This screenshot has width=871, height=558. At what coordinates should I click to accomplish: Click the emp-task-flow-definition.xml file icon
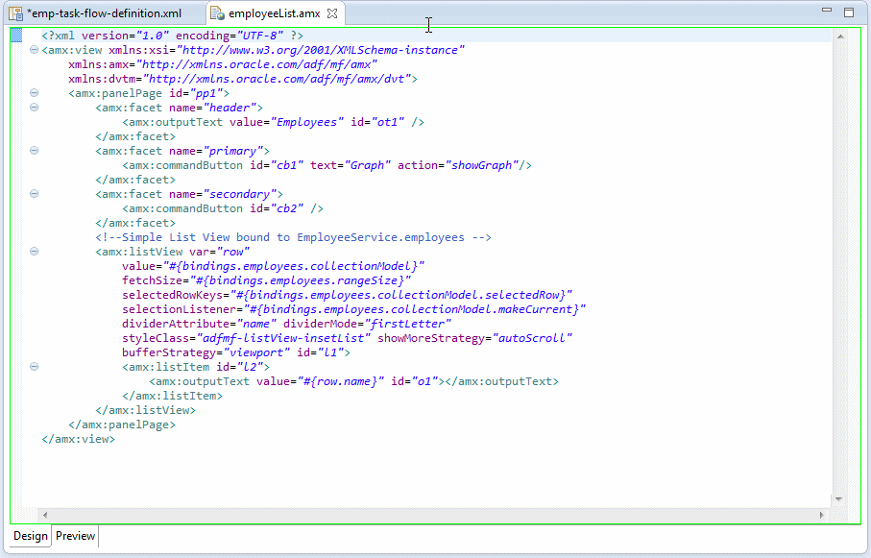[15, 13]
